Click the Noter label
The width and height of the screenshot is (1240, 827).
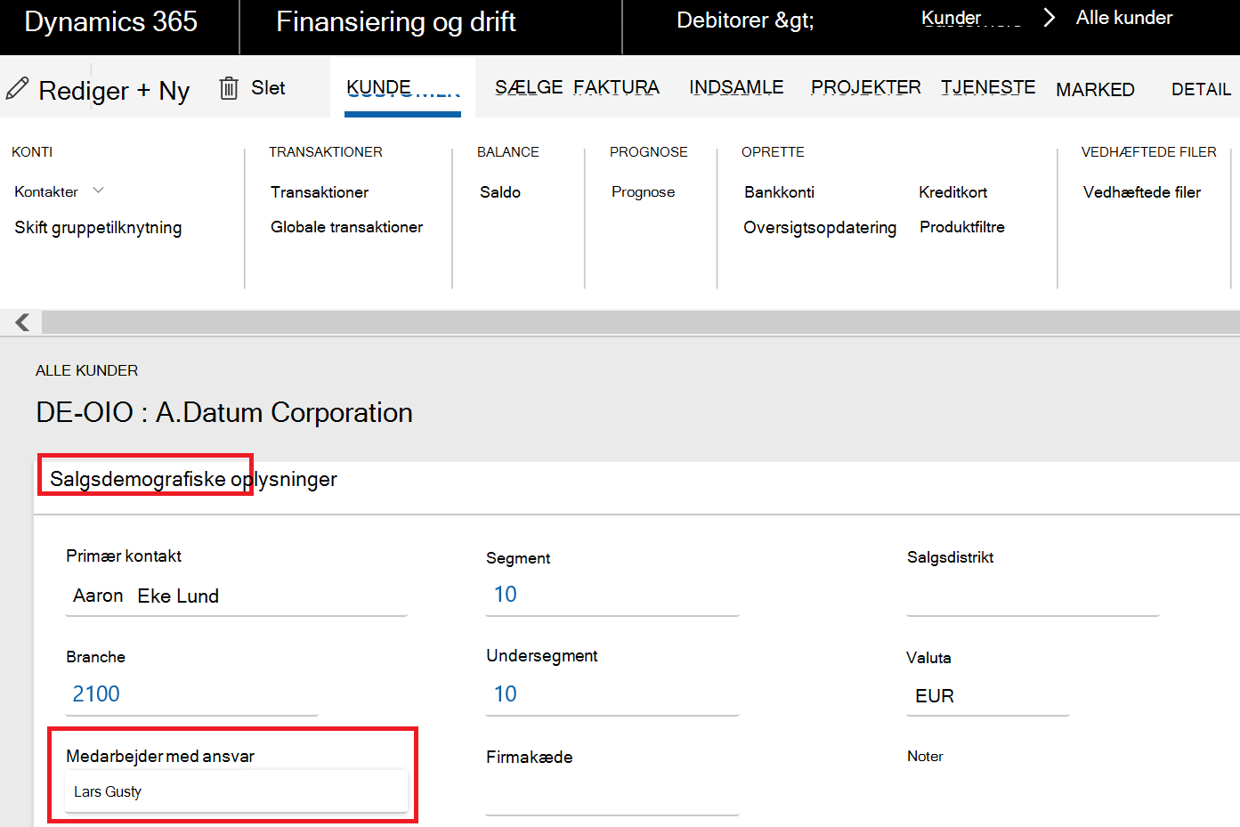(x=925, y=756)
